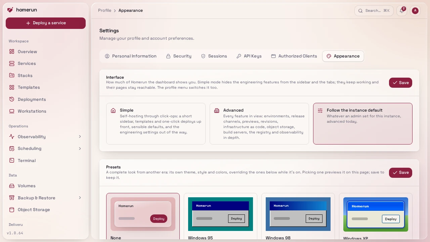Image resolution: width=430 pixels, height=242 pixels.
Task: Click the Backup & Restore archive icon
Action: pos(12,198)
